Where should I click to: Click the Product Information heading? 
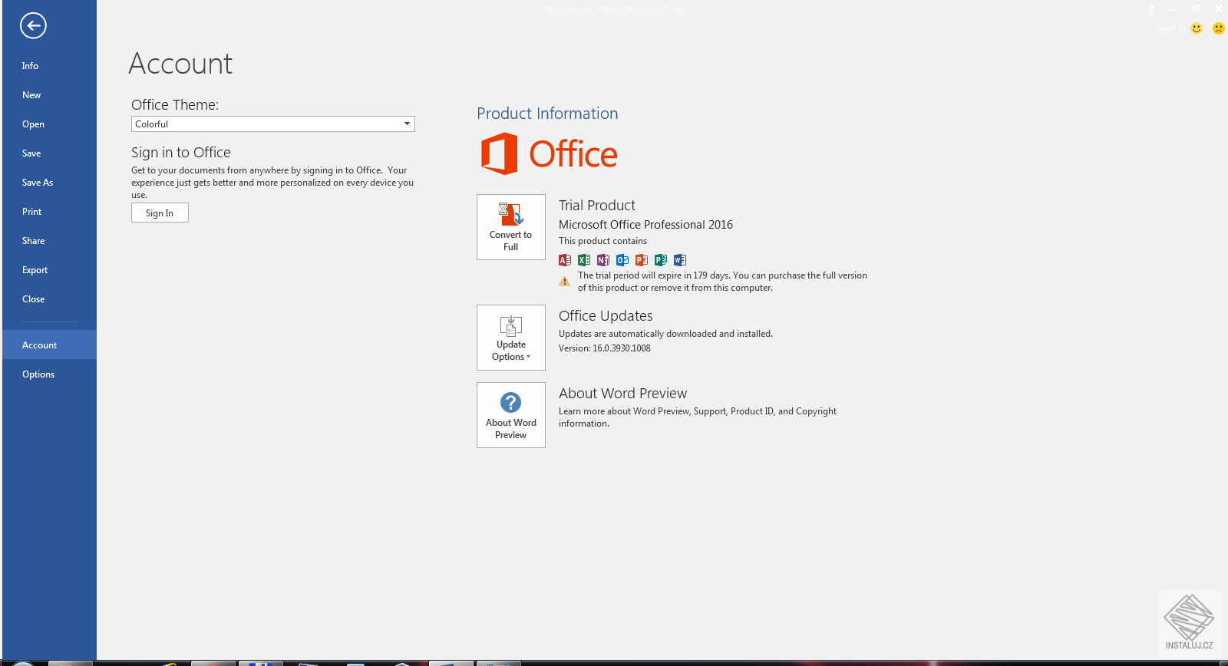coord(547,114)
